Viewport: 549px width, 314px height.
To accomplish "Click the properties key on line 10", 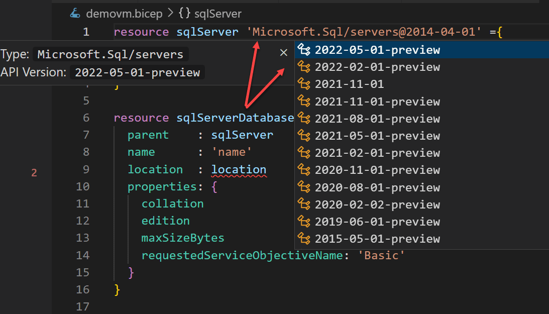I will coord(162,186).
